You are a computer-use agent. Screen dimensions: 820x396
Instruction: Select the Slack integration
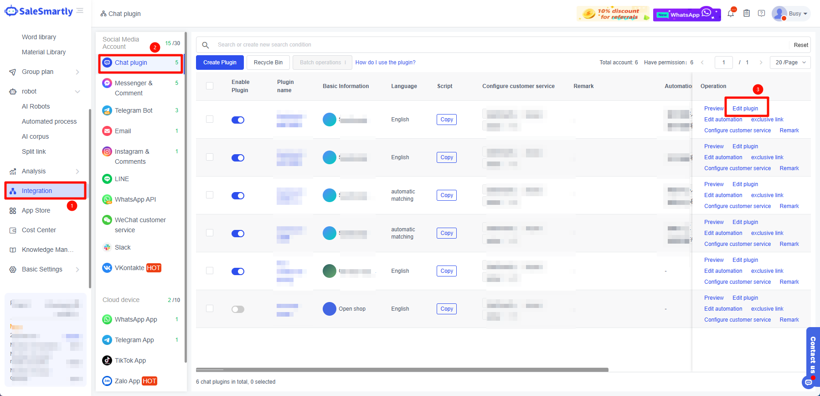click(x=123, y=247)
